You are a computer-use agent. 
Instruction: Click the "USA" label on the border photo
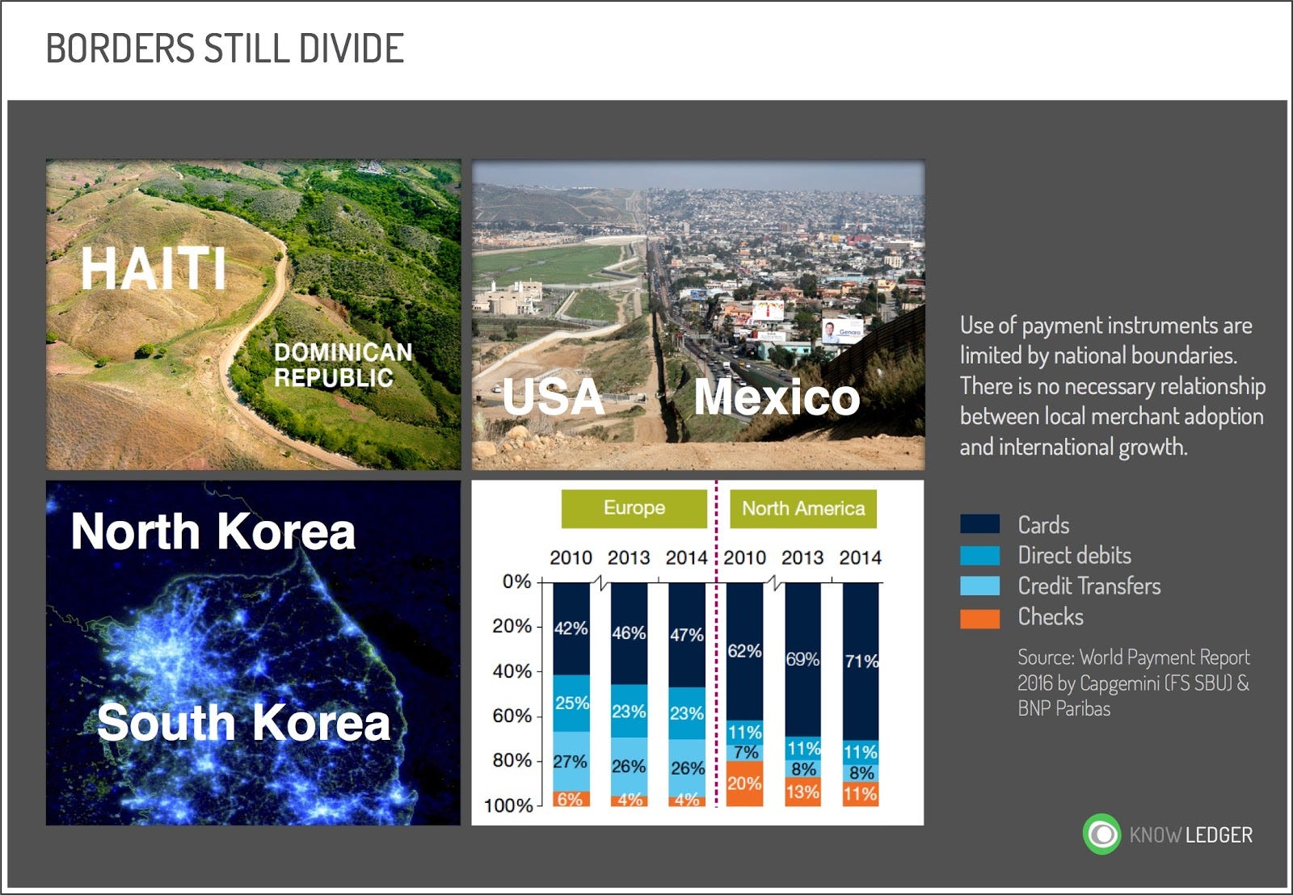tap(553, 397)
